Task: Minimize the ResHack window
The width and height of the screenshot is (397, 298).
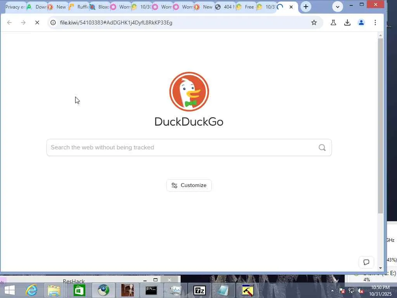Action: pos(145,280)
